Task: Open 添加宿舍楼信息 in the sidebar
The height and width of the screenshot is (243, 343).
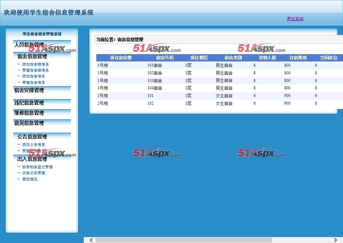Action: pyautogui.click(x=35, y=64)
